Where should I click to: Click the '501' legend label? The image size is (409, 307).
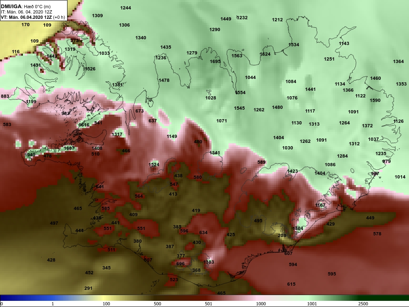[209, 304]
